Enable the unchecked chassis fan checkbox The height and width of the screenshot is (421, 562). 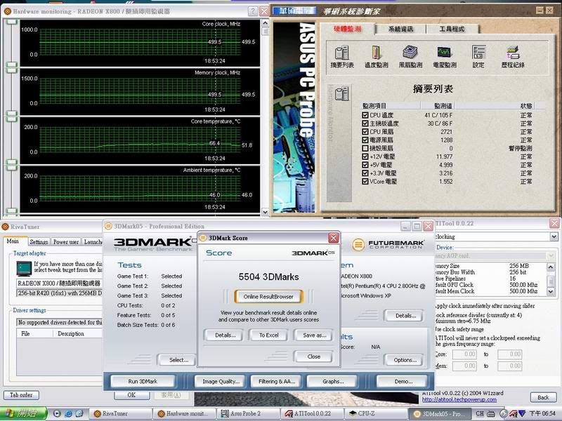point(365,148)
